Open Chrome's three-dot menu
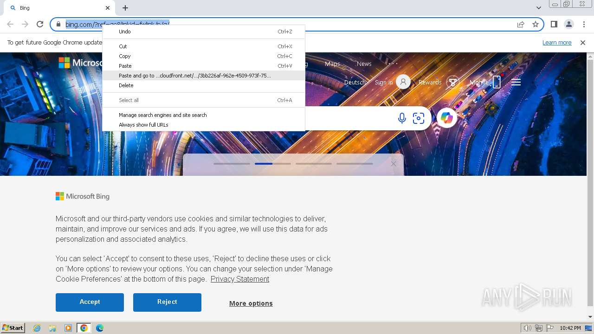This screenshot has height=334, width=594. click(x=584, y=24)
